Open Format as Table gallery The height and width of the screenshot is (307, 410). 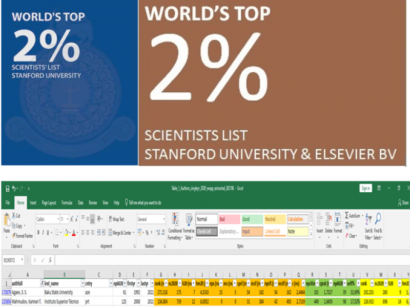tap(189, 226)
